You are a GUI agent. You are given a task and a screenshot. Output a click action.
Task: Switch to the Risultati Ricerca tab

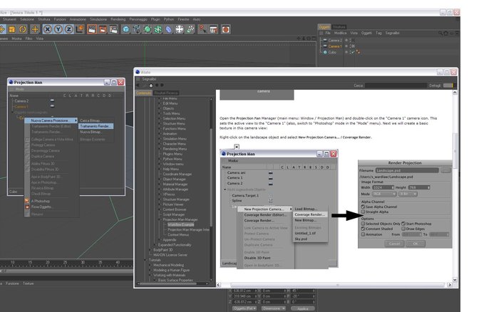166,93
